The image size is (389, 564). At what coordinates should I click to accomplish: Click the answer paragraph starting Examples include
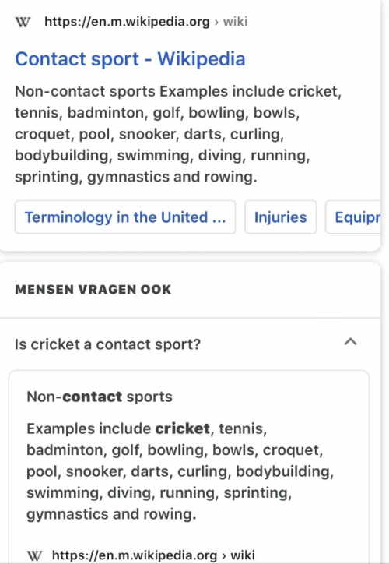click(180, 471)
